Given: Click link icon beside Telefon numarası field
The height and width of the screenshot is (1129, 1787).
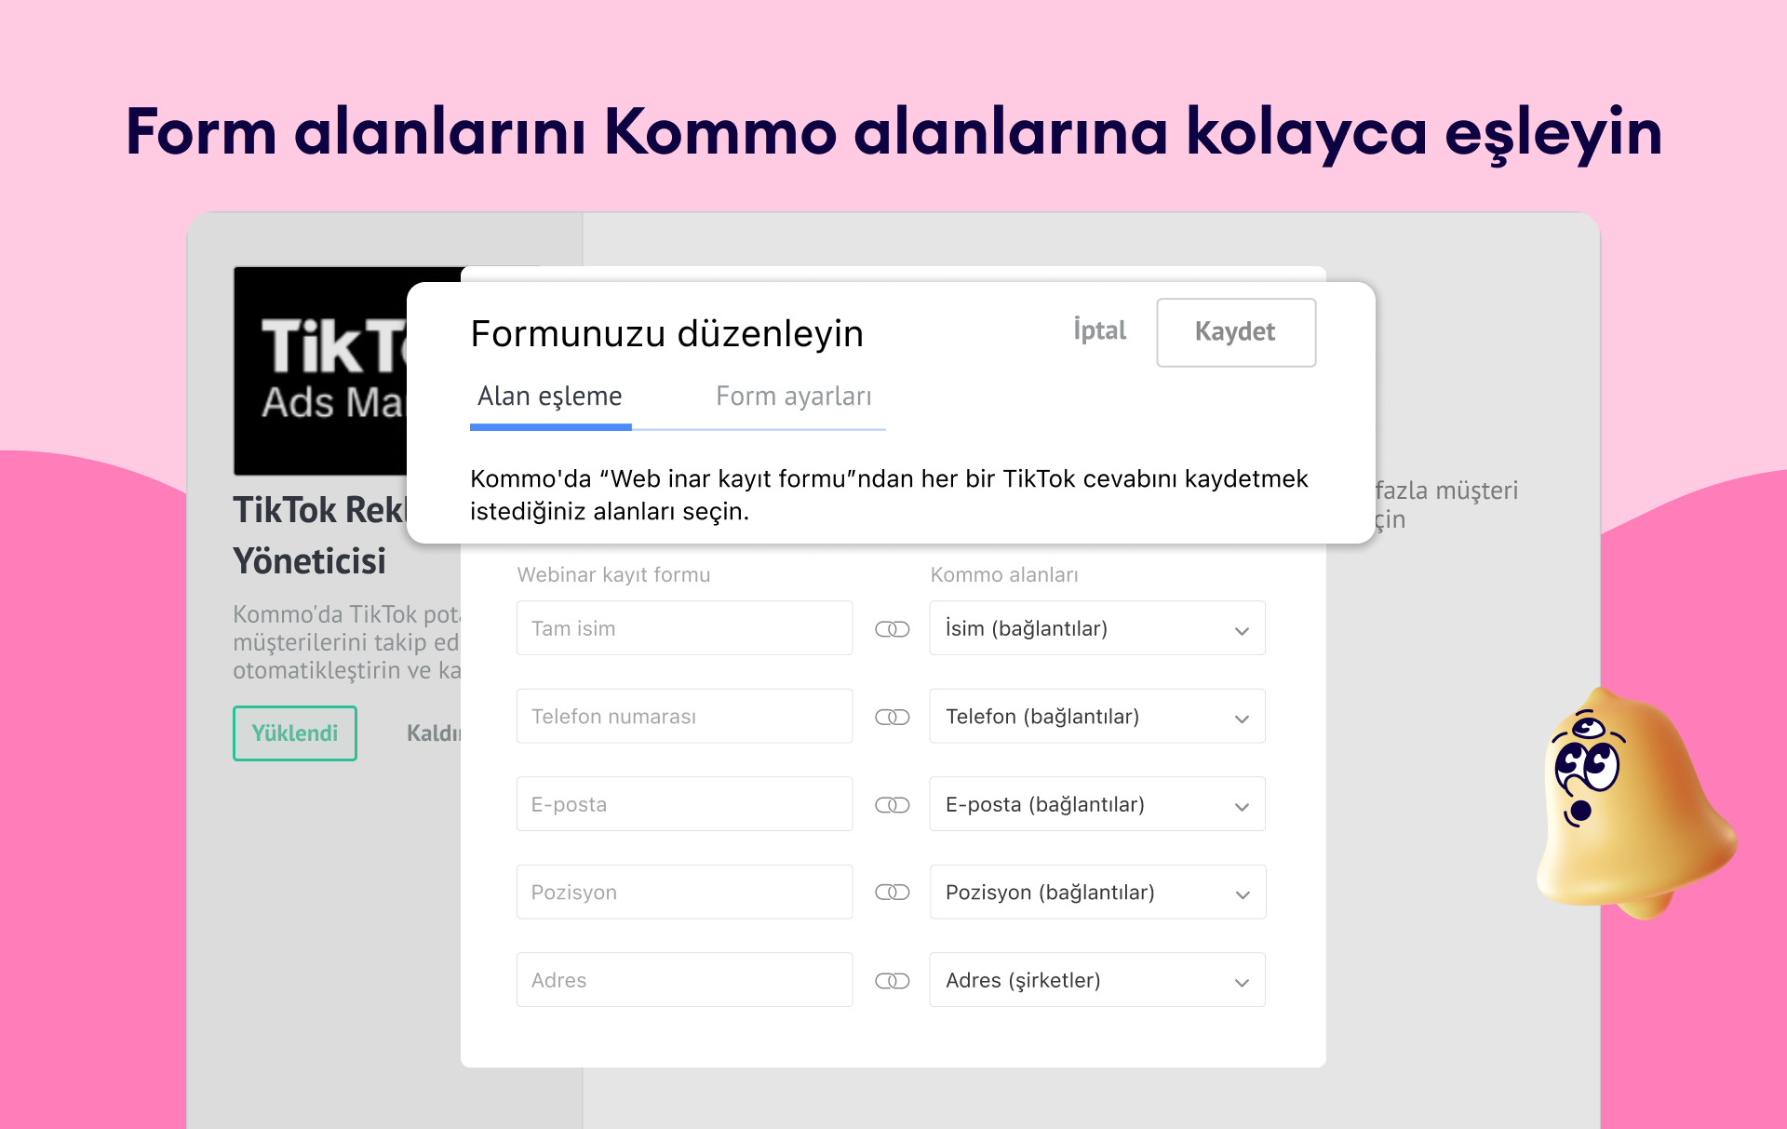Looking at the screenshot, I should (x=892, y=717).
